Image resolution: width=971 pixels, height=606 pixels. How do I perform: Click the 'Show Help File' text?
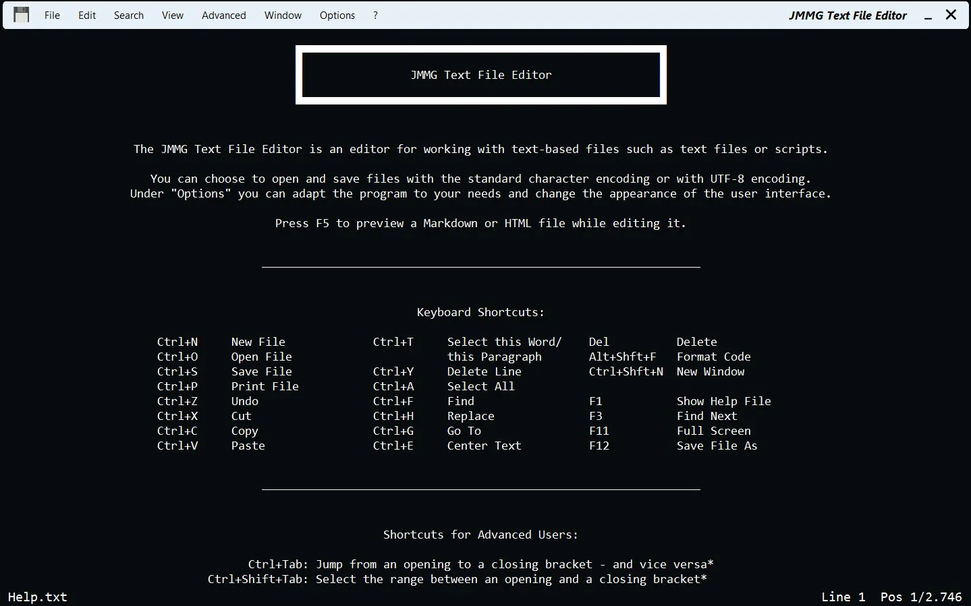[724, 401]
